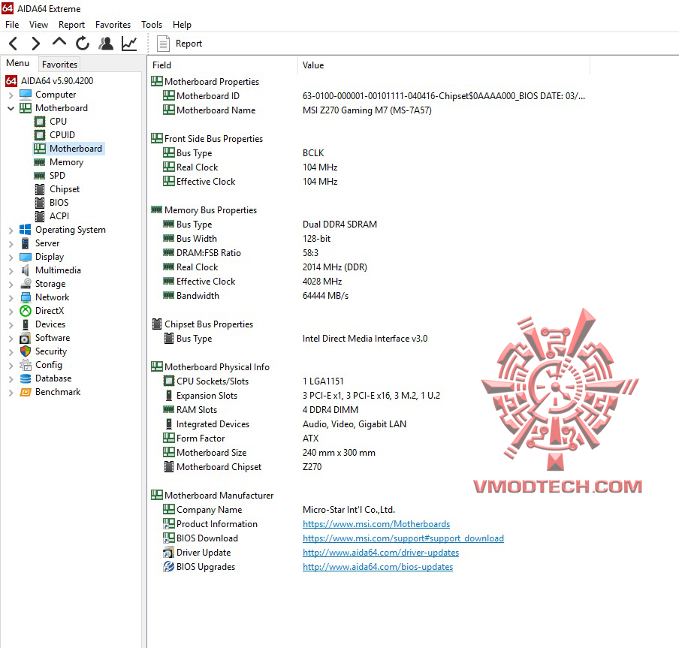679x648 pixels.
Task: Select the Motherboard Chipset row
Action: click(370, 467)
